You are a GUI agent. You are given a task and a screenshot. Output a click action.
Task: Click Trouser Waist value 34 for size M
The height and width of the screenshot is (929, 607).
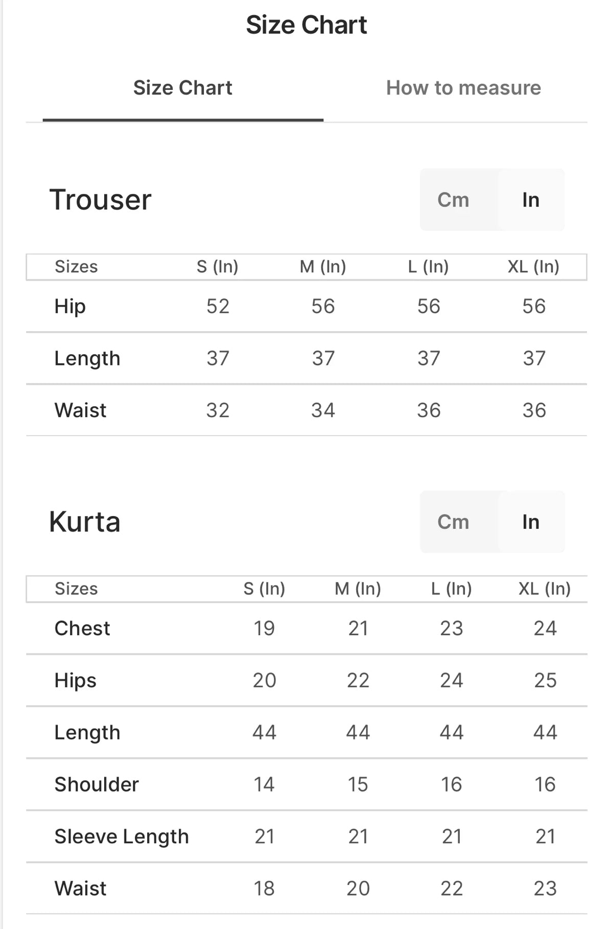pos(323,410)
